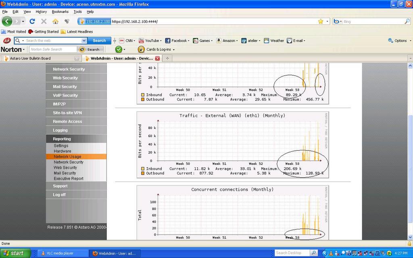Open VLC media player from the taskbar
413x258 pixels.
pyautogui.click(x=63, y=253)
